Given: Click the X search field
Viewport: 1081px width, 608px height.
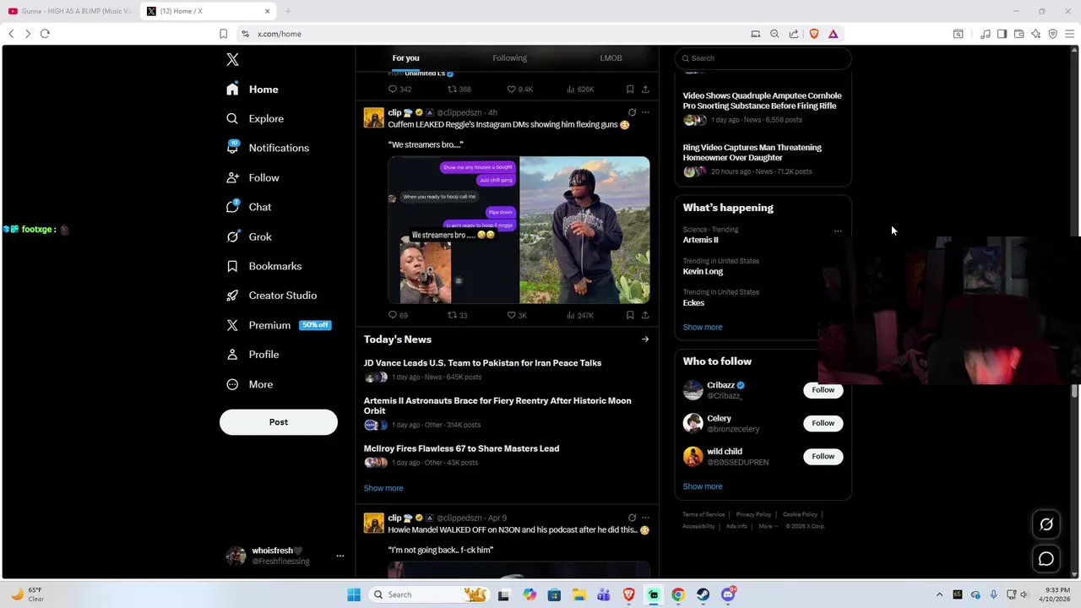Looking at the screenshot, I should pos(763,58).
